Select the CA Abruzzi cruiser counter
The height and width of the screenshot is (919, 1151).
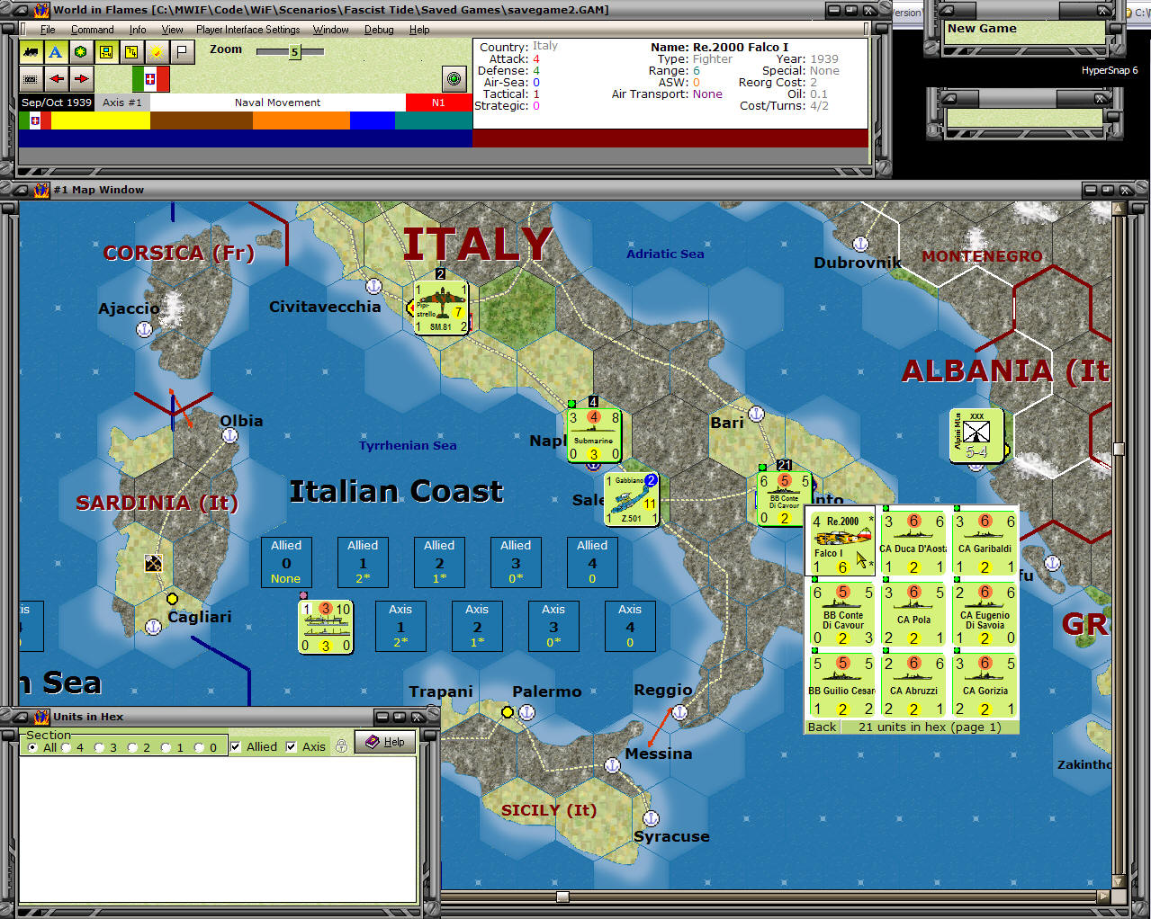pos(913,685)
